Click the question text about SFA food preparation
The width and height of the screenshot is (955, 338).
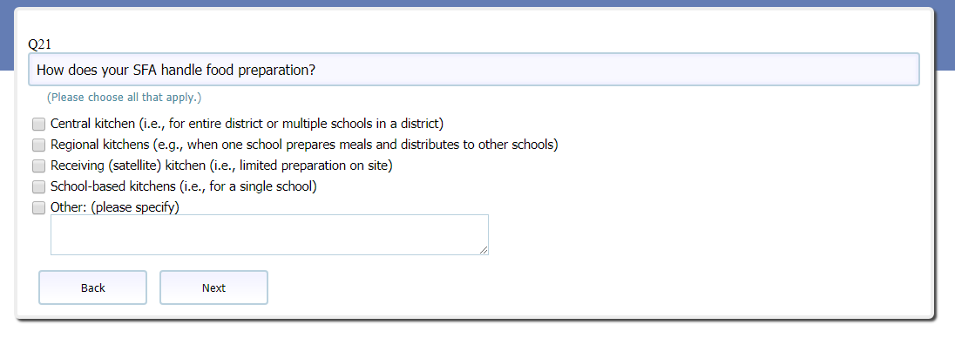tap(176, 70)
